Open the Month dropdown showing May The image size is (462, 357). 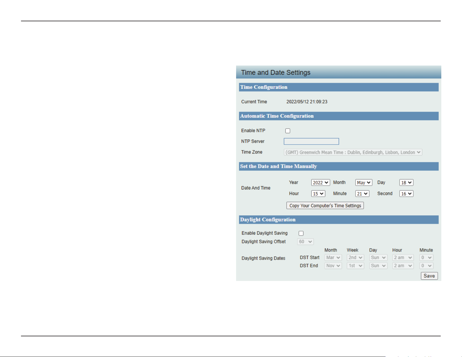[364, 182]
